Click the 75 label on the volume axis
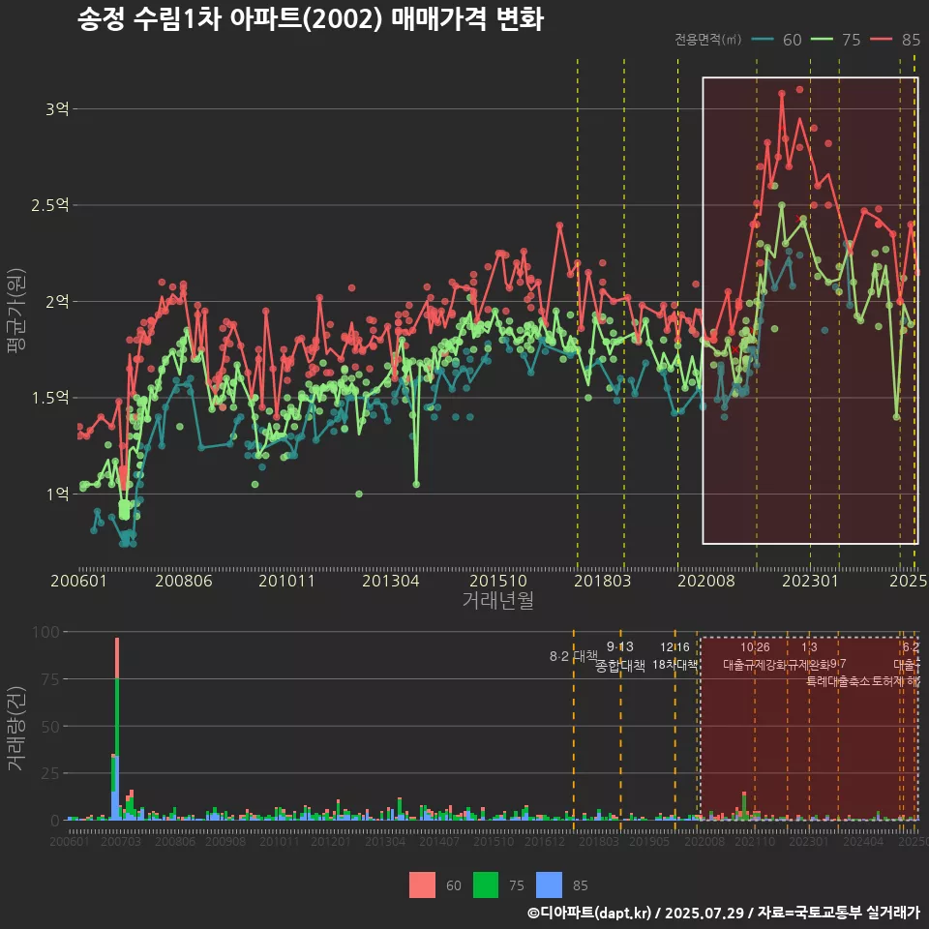 (51, 679)
